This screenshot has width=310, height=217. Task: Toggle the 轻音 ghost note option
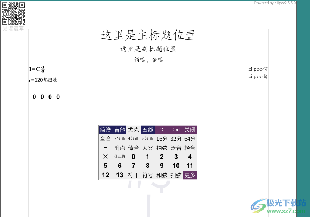190,147
